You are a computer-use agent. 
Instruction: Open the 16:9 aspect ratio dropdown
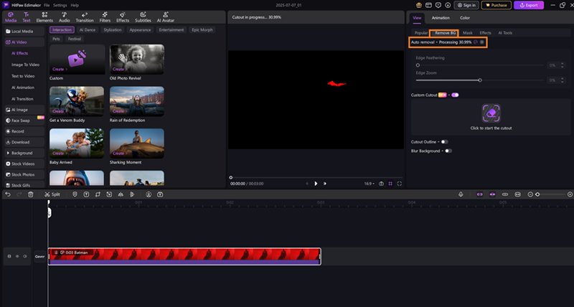[x=370, y=184]
